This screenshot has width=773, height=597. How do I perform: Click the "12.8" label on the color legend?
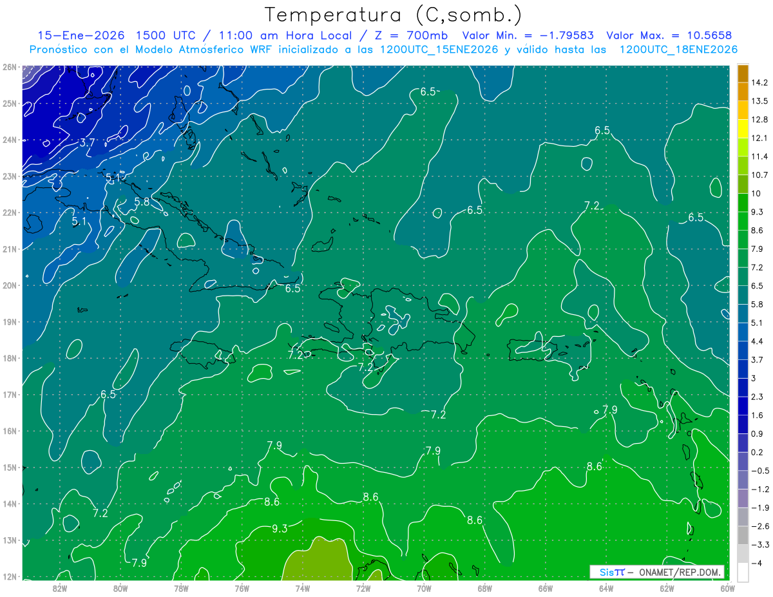[x=760, y=120]
